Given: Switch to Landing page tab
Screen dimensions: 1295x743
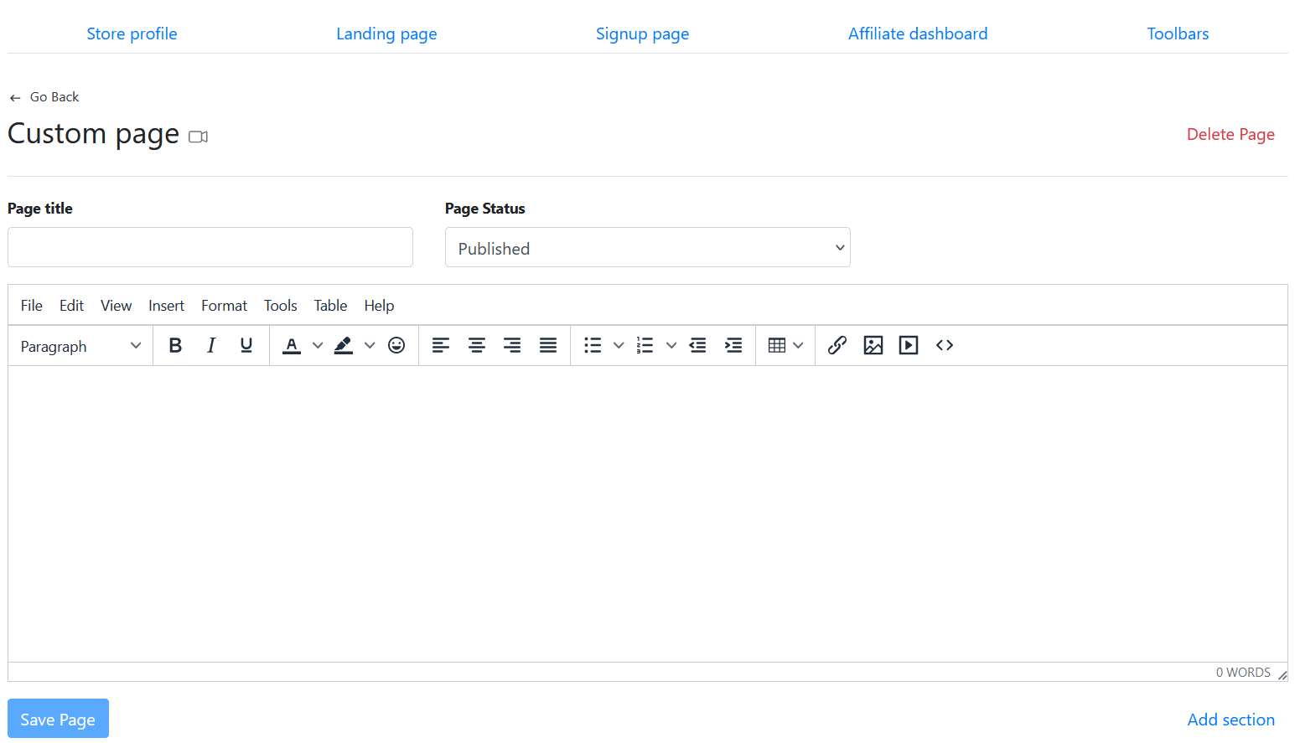Looking at the screenshot, I should click(x=386, y=34).
